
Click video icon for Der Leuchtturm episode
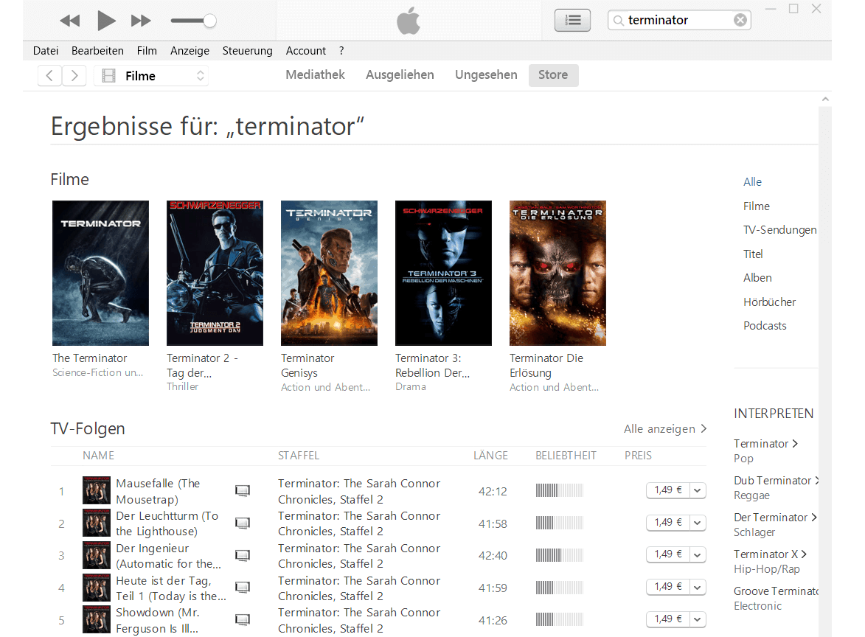pos(243,523)
